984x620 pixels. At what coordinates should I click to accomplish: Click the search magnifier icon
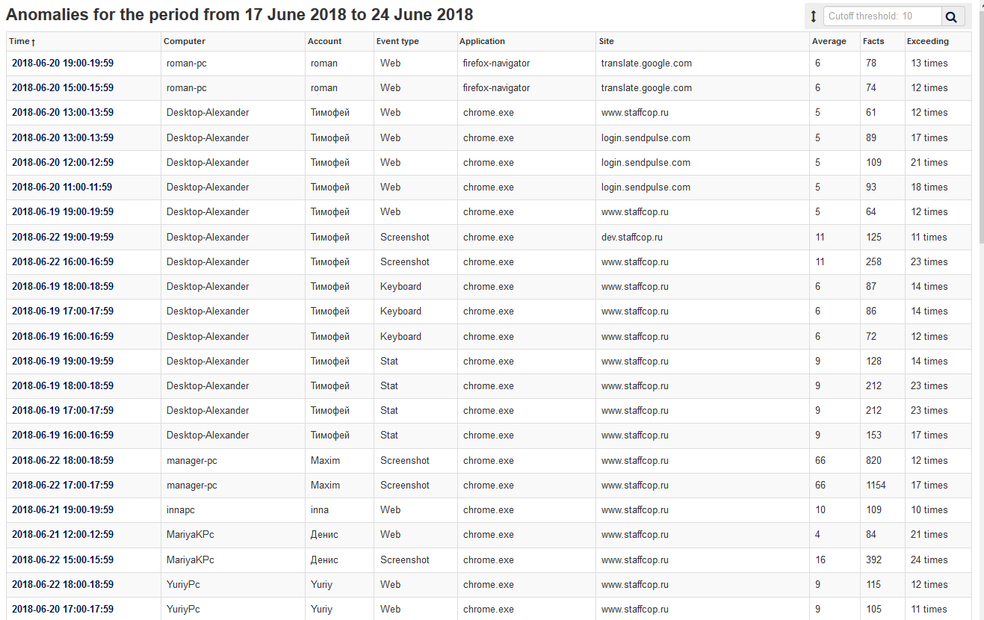(953, 16)
